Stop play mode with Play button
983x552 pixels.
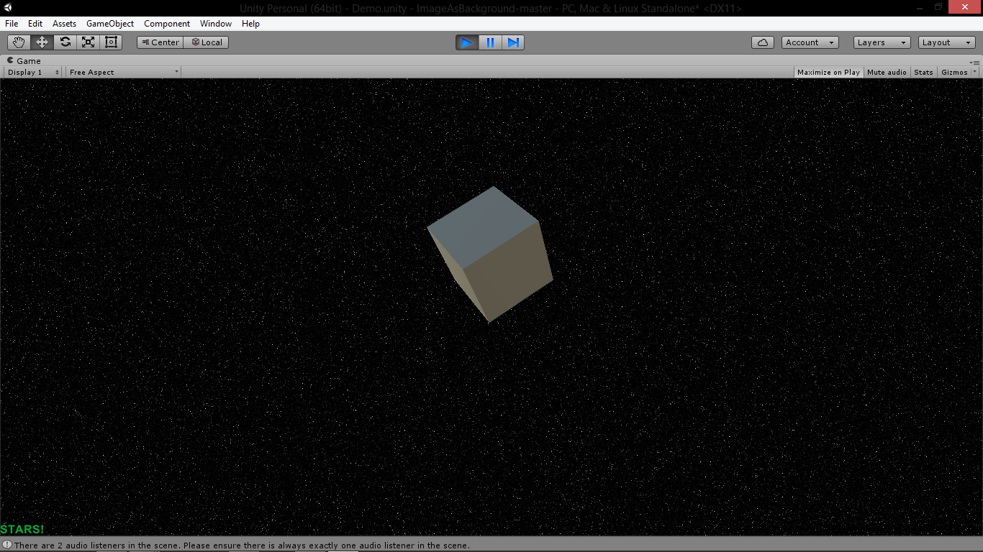(467, 42)
